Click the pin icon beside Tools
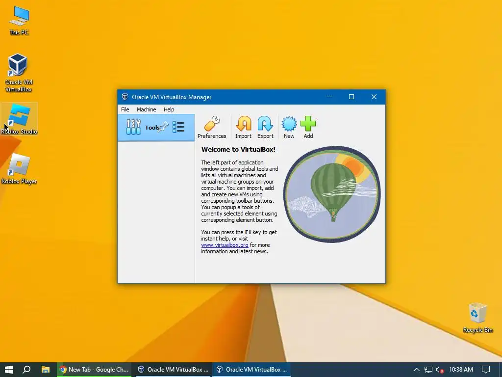Viewport: 502px width, 377px height. coord(163,127)
